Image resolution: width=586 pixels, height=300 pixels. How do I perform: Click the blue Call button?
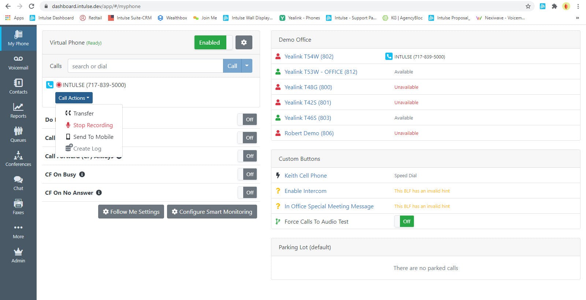point(232,66)
